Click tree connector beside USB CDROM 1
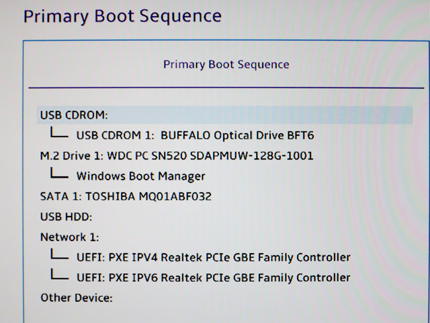 tap(59, 133)
